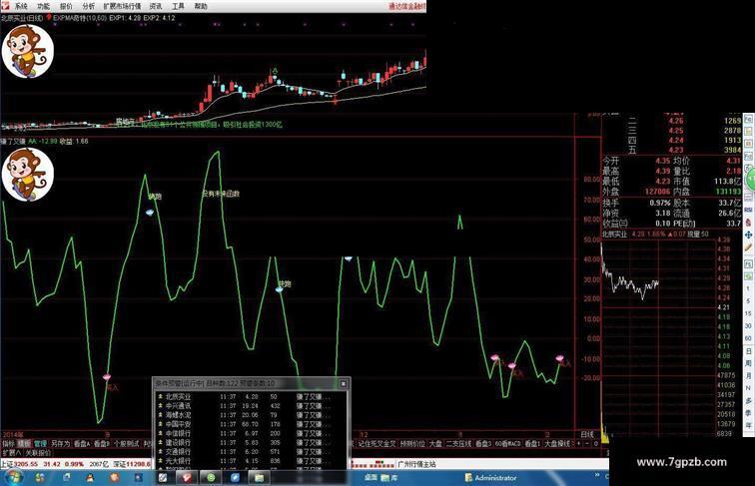Expand the 扩展∧ panel button
The height and width of the screenshot is (486, 755).
tap(12, 453)
